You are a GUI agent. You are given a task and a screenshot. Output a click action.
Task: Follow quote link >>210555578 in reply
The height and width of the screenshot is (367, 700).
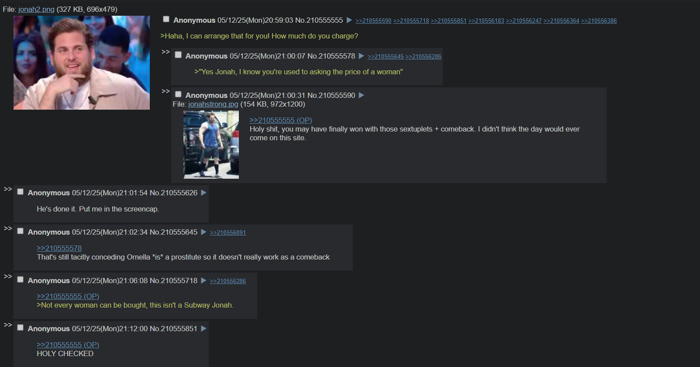pyautogui.click(x=59, y=248)
